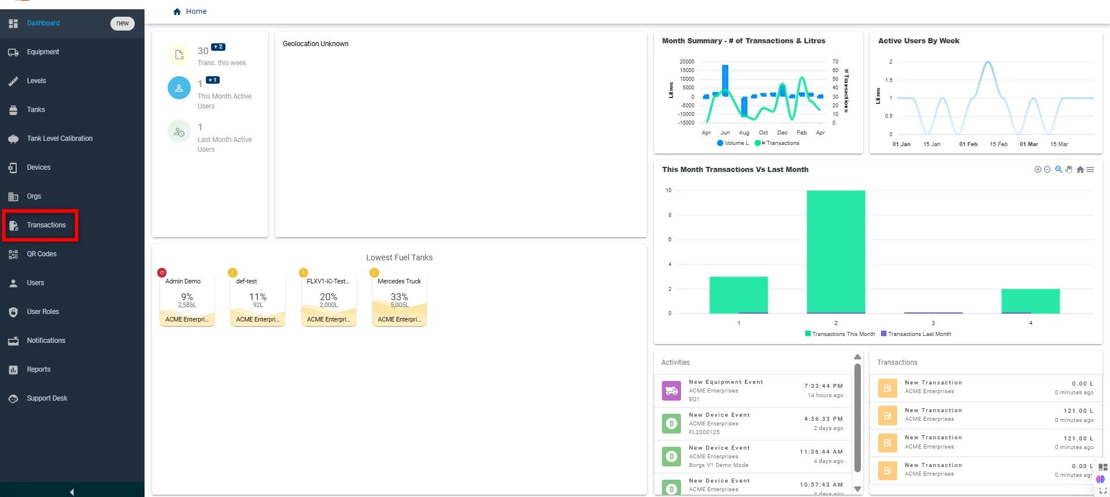Viewport: 1110px width, 497px height.
Task: Go to Levels in the sidebar
Action: pos(72,81)
